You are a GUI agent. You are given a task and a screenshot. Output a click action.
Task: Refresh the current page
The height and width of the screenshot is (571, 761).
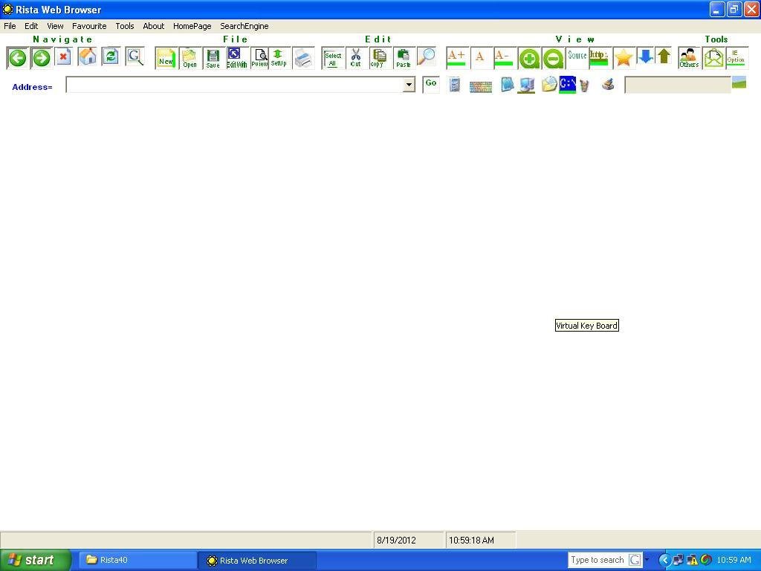111,57
